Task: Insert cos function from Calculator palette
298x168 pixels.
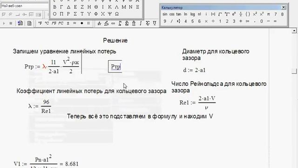Action: [172, 14]
